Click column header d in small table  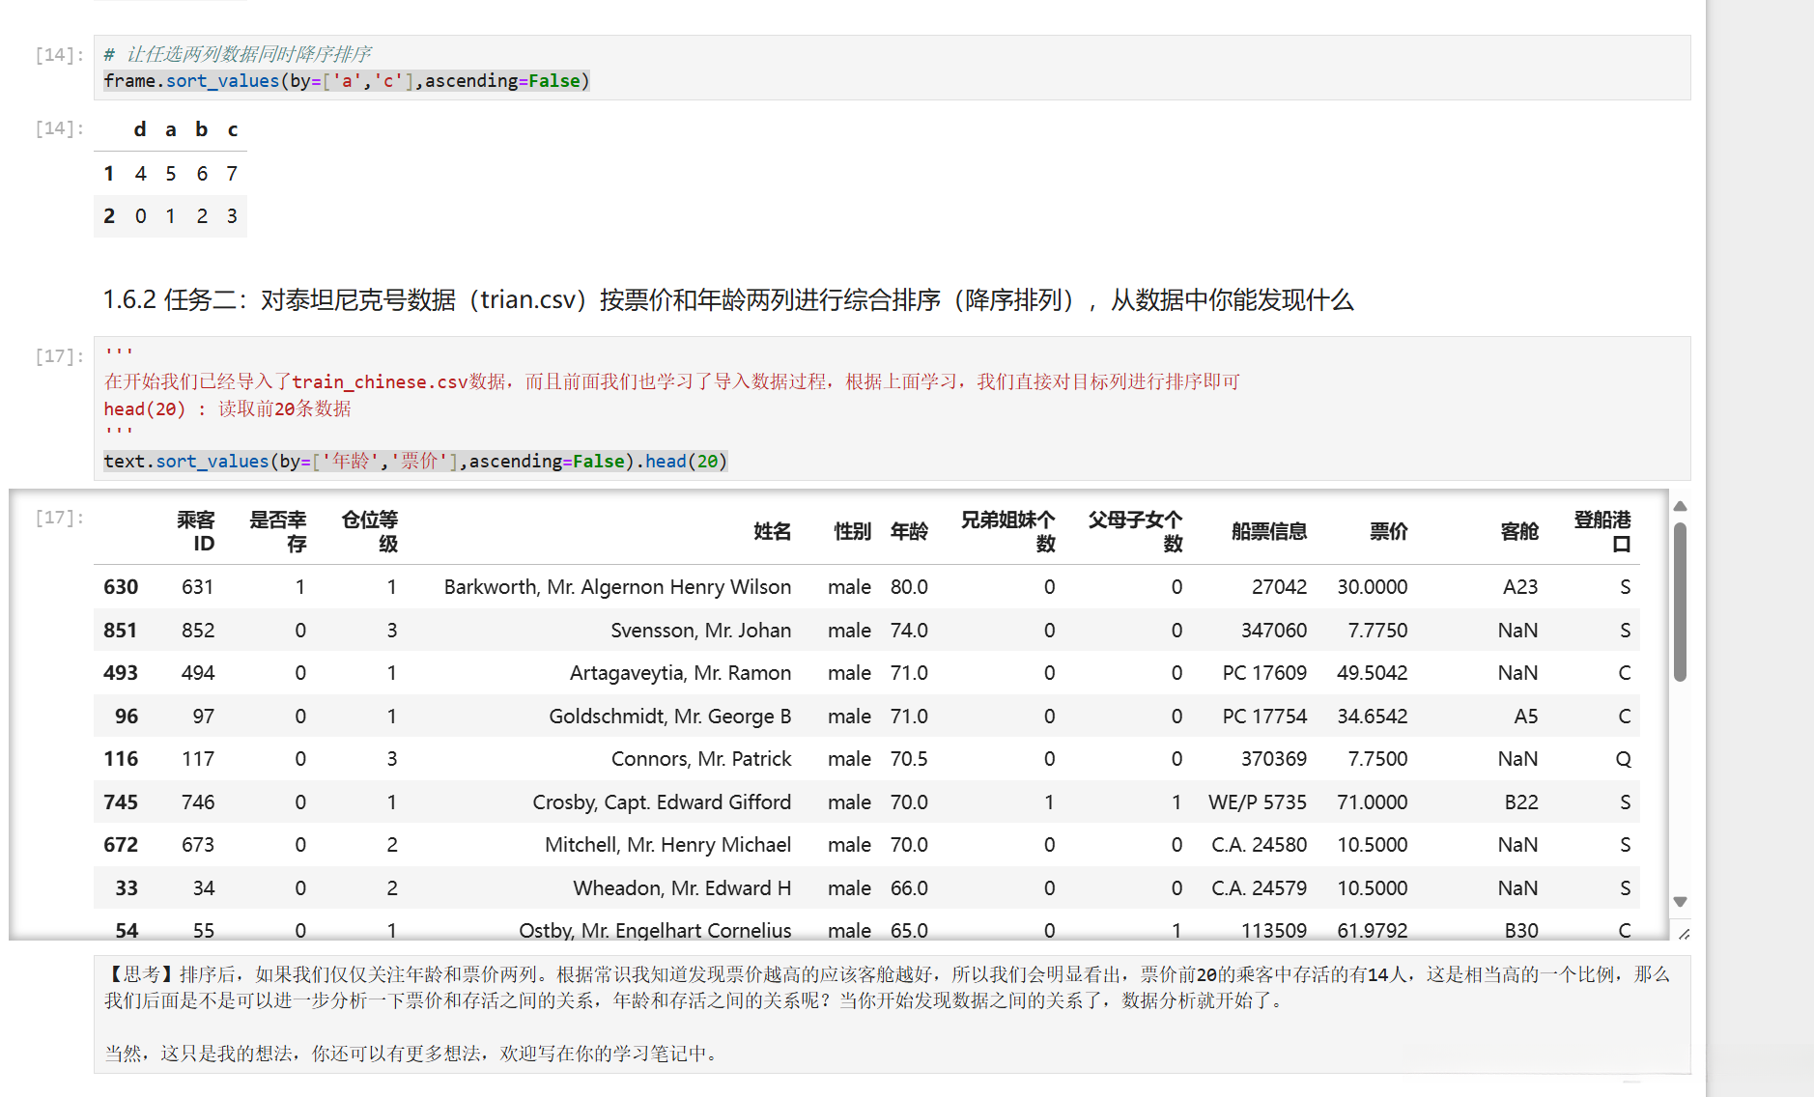click(x=140, y=129)
